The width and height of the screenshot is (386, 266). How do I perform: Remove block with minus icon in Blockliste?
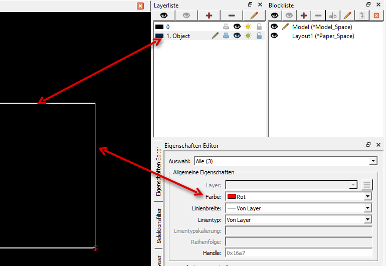[318, 16]
